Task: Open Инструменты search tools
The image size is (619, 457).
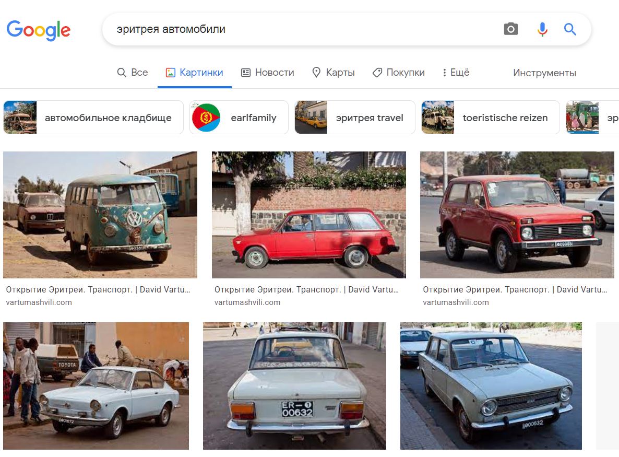Action: [x=544, y=73]
